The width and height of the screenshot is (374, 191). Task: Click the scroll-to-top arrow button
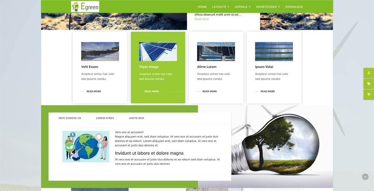(x=365, y=177)
